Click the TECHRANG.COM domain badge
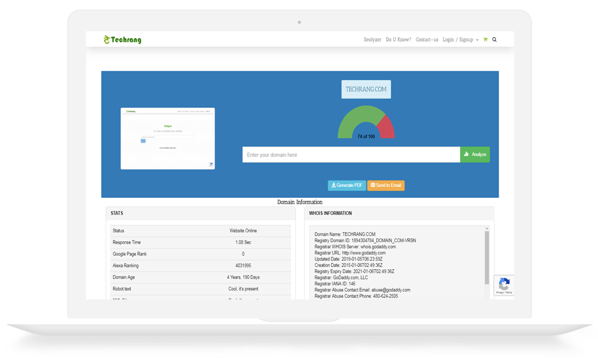Screen dimensions: 598x362 point(366,89)
